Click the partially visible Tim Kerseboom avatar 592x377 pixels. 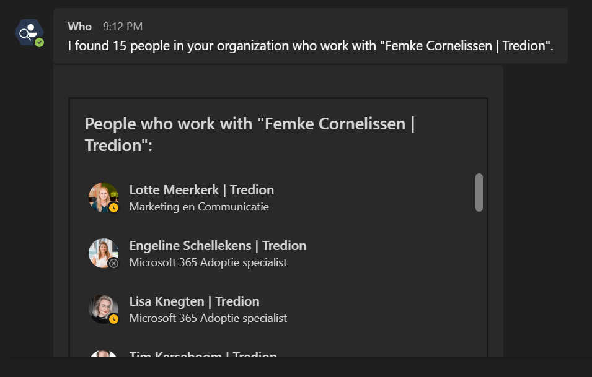point(103,353)
